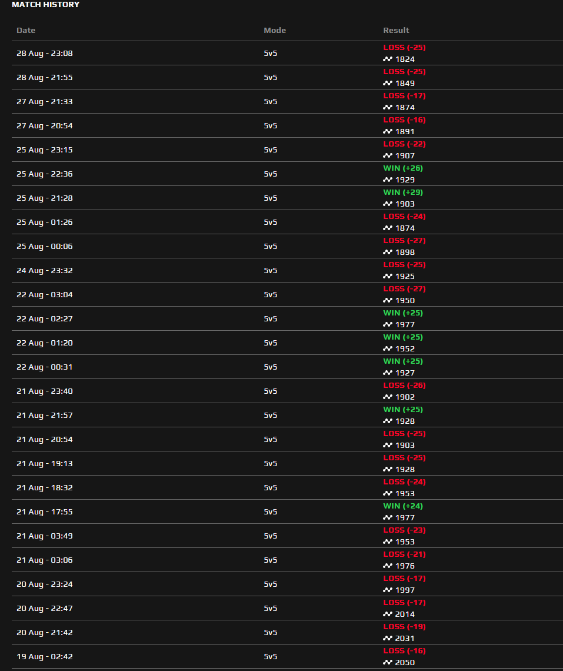
Task: Click the ELO trend icon beside 1950
Action: point(388,300)
